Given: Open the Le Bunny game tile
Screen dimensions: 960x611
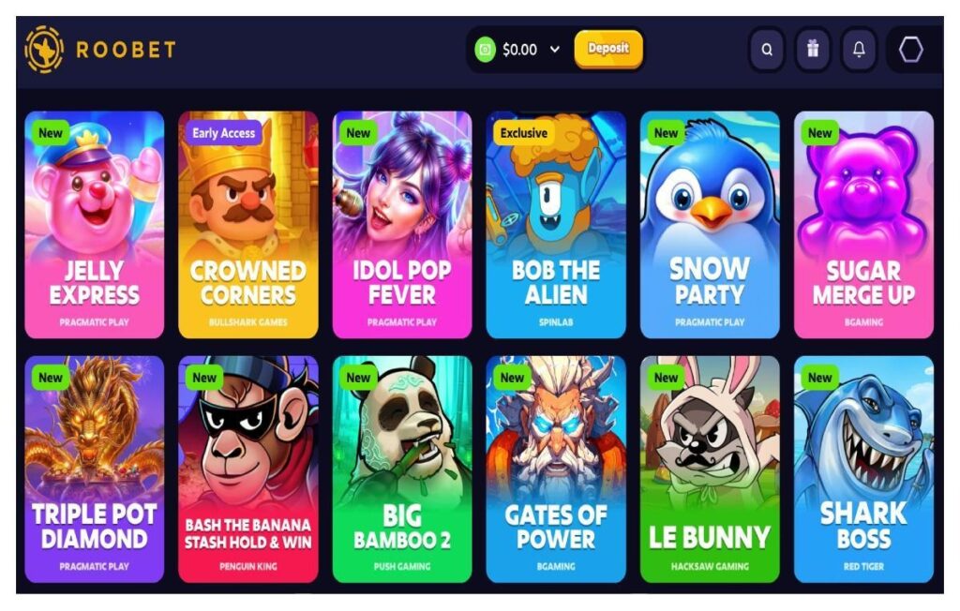Looking at the screenshot, I should tap(710, 469).
